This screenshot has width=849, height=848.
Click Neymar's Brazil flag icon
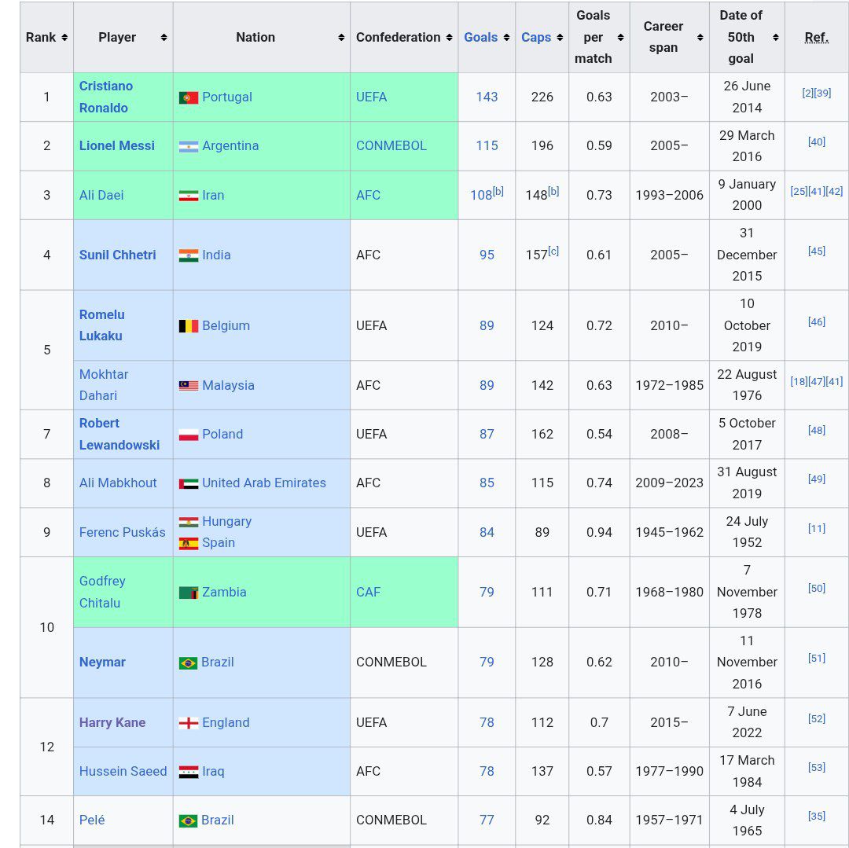click(189, 663)
